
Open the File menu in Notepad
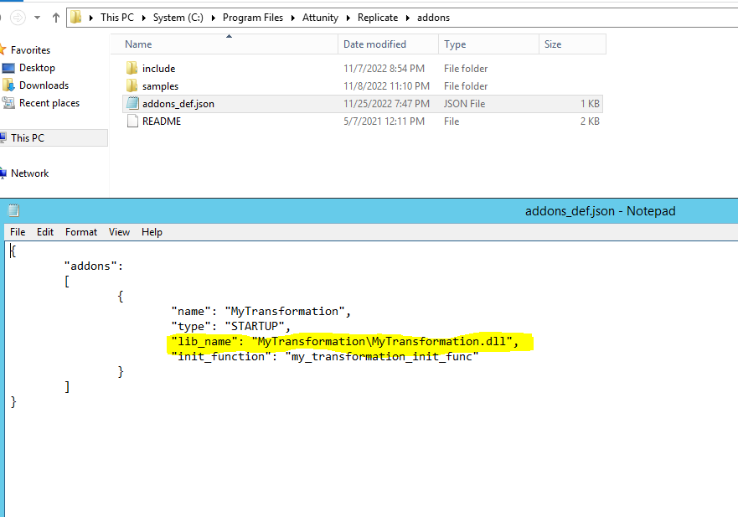18,232
